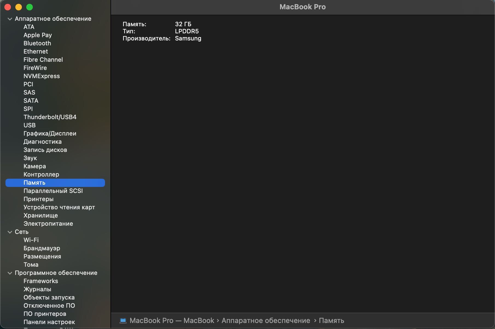Open Thunderbolt/USB4 details
The height and width of the screenshot is (329, 495).
(50, 117)
